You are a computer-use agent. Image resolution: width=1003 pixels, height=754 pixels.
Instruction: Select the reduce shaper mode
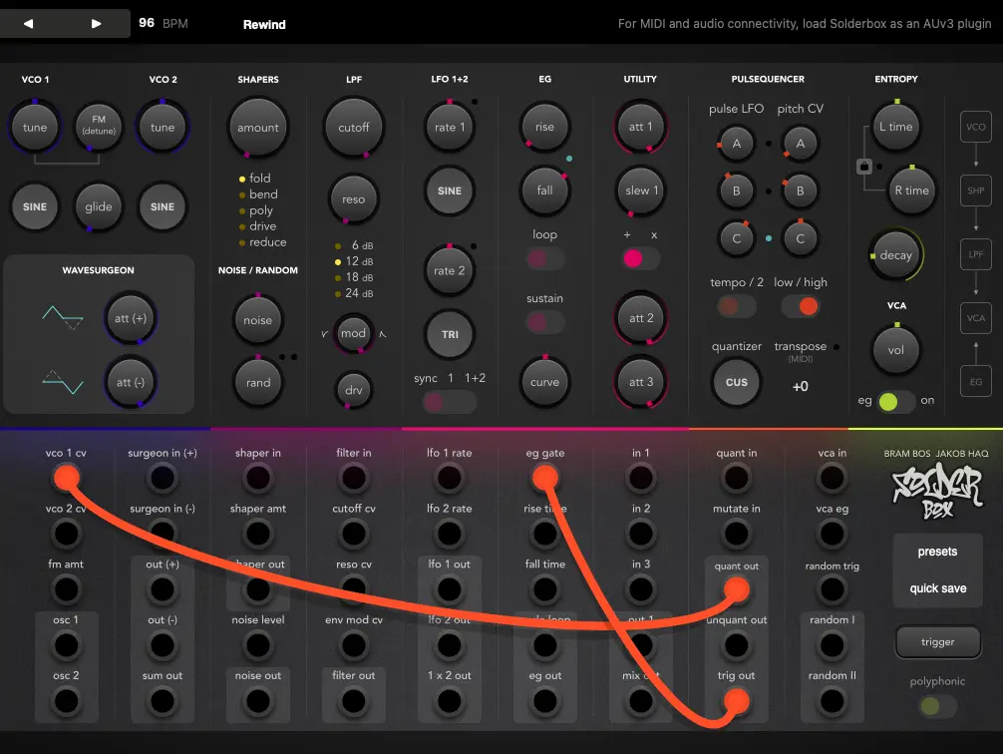(x=262, y=242)
